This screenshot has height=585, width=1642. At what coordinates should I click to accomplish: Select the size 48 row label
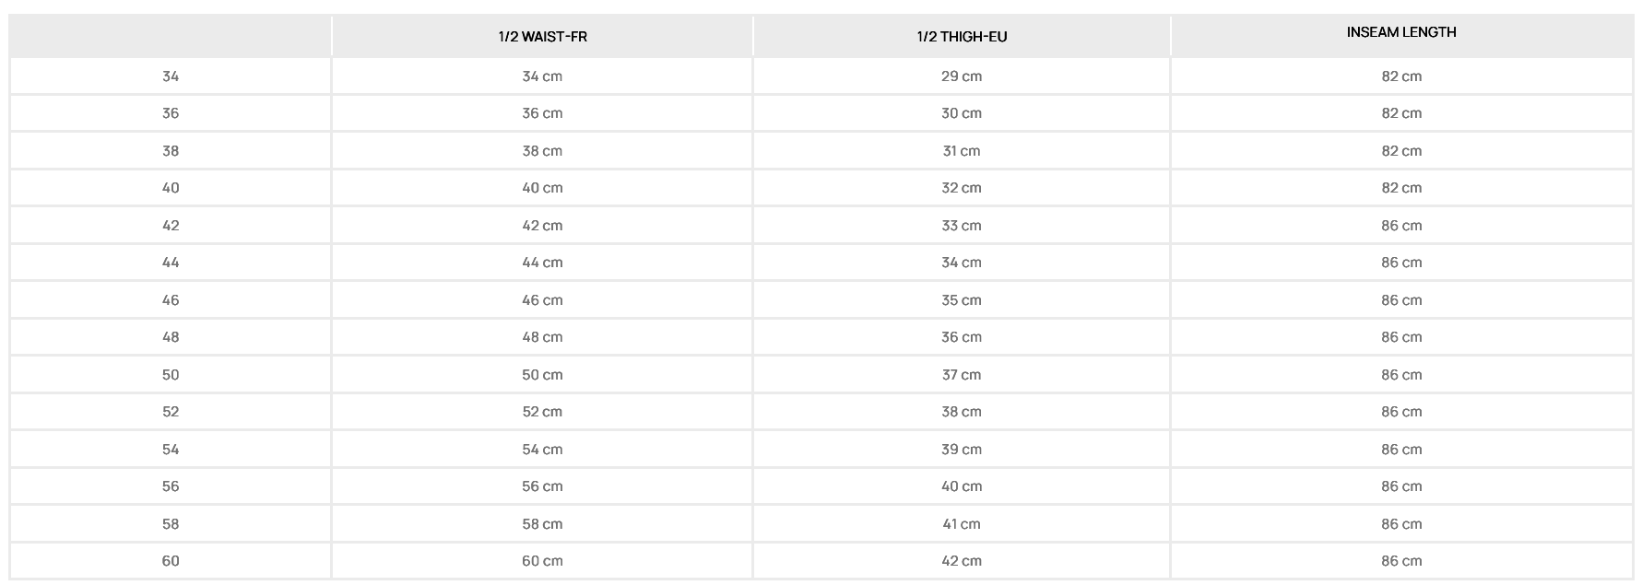(x=171, y=337)
